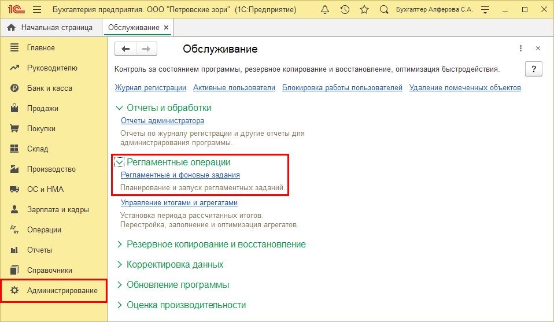Click the Склад grid icon
Image resolution: width=554 pixels, height=322 pixels.
pyautogui.click(x=14, y=149)
